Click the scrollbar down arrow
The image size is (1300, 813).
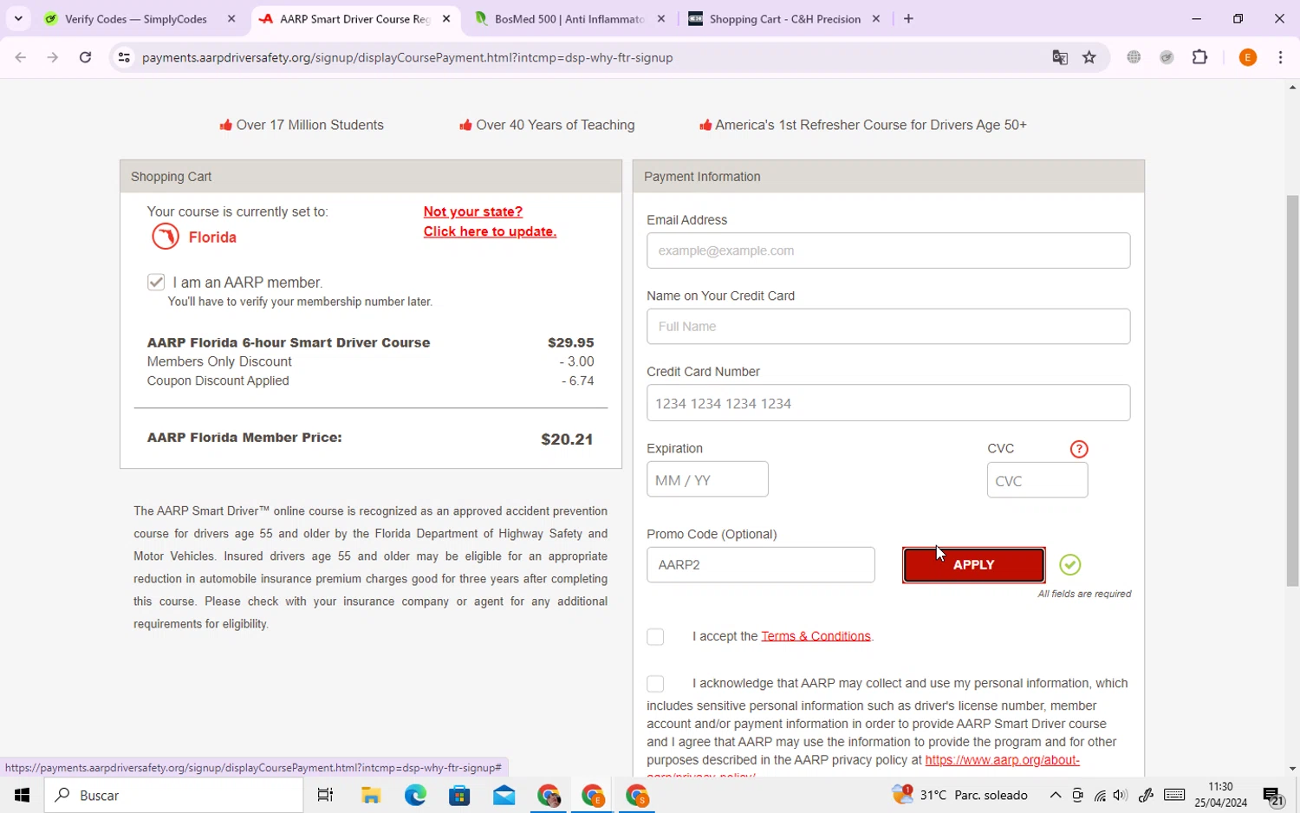click(1292, 769)
